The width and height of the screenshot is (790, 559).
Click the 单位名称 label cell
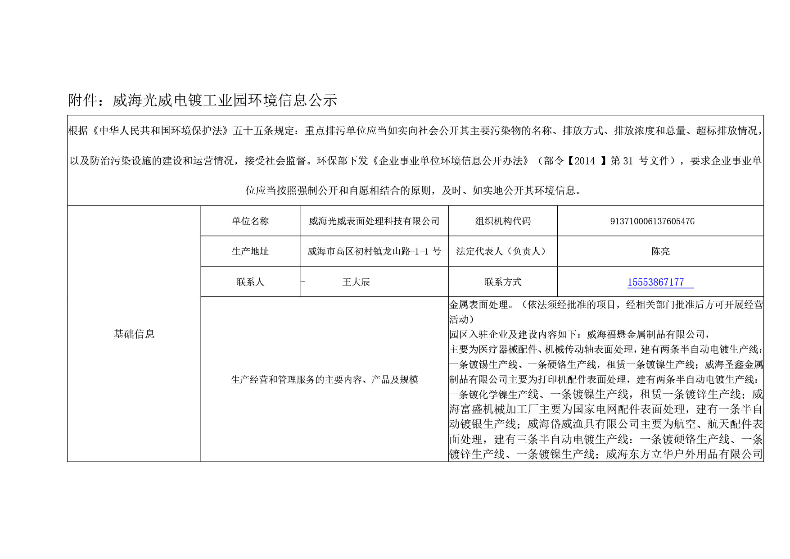[250, 221]
